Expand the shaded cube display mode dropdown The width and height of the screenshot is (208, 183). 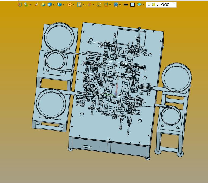pos(54,5)
